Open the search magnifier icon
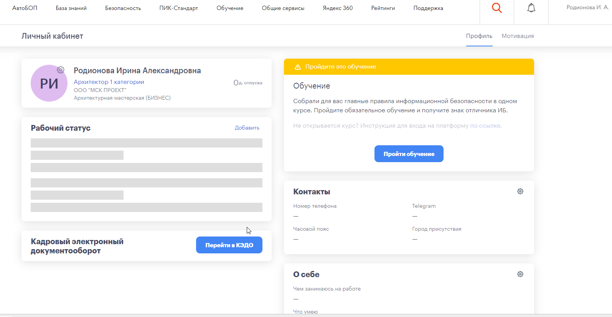The image size is (612, 317). coord(497,8)
